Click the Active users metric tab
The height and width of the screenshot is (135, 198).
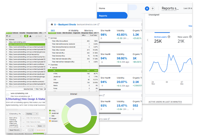click(x=162, y=39)
